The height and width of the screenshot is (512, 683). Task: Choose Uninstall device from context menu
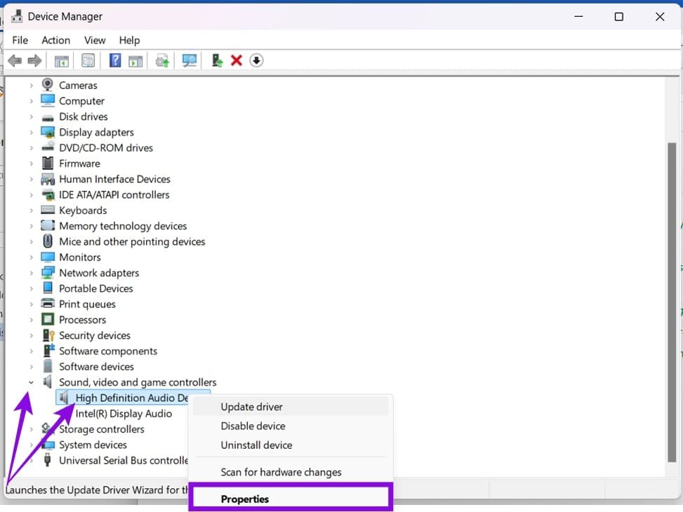coord(291,445)
